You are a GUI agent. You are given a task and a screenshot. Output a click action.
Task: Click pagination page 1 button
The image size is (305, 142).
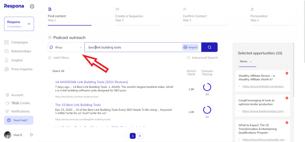(133, 136)
